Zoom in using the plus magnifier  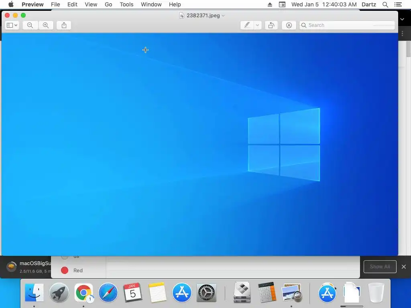pos(46,25)
